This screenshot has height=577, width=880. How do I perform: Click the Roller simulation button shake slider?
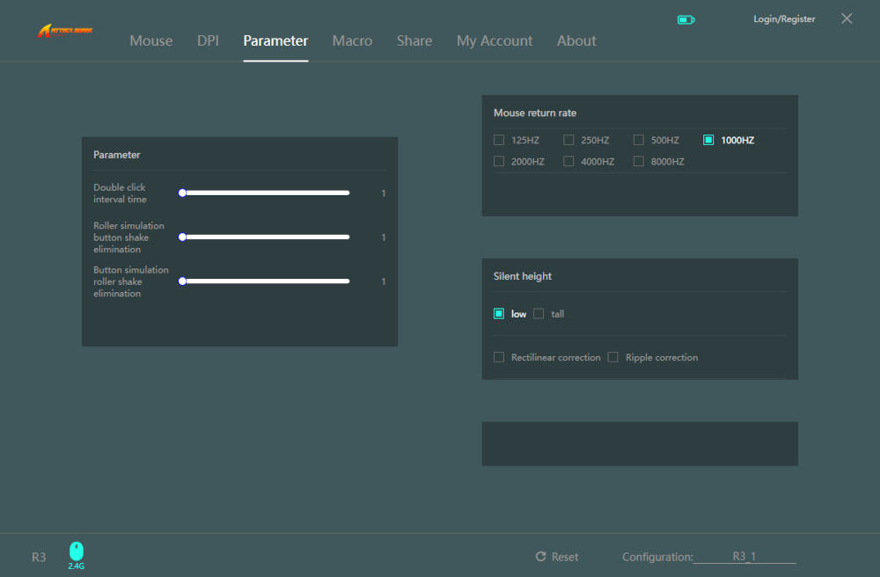coord(266,237)
